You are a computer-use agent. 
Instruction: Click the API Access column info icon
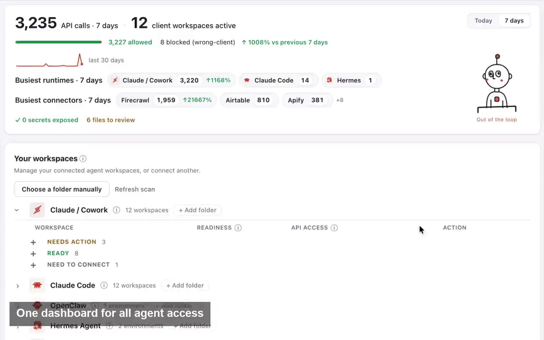(x=334, y=228)
